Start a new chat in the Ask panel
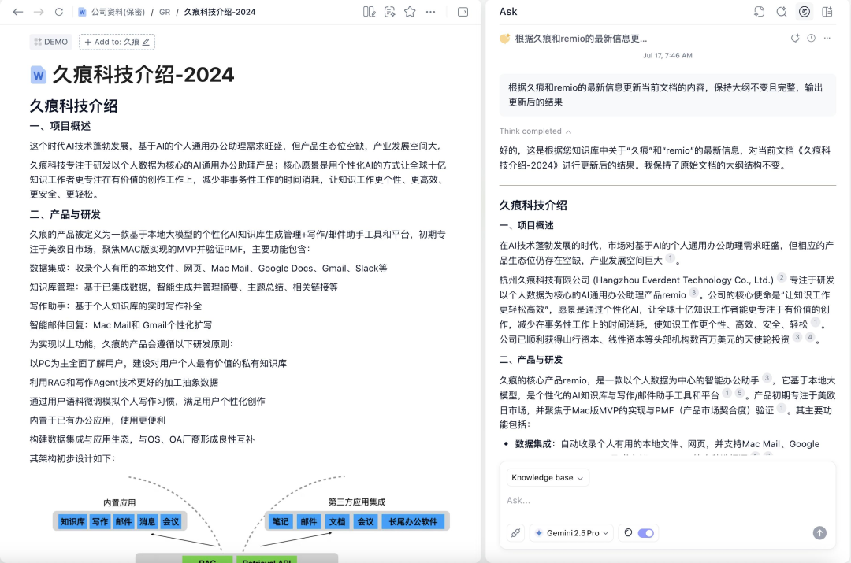This screenshot has width=851, height=563. pyautogui.click(x=782, y=12)
